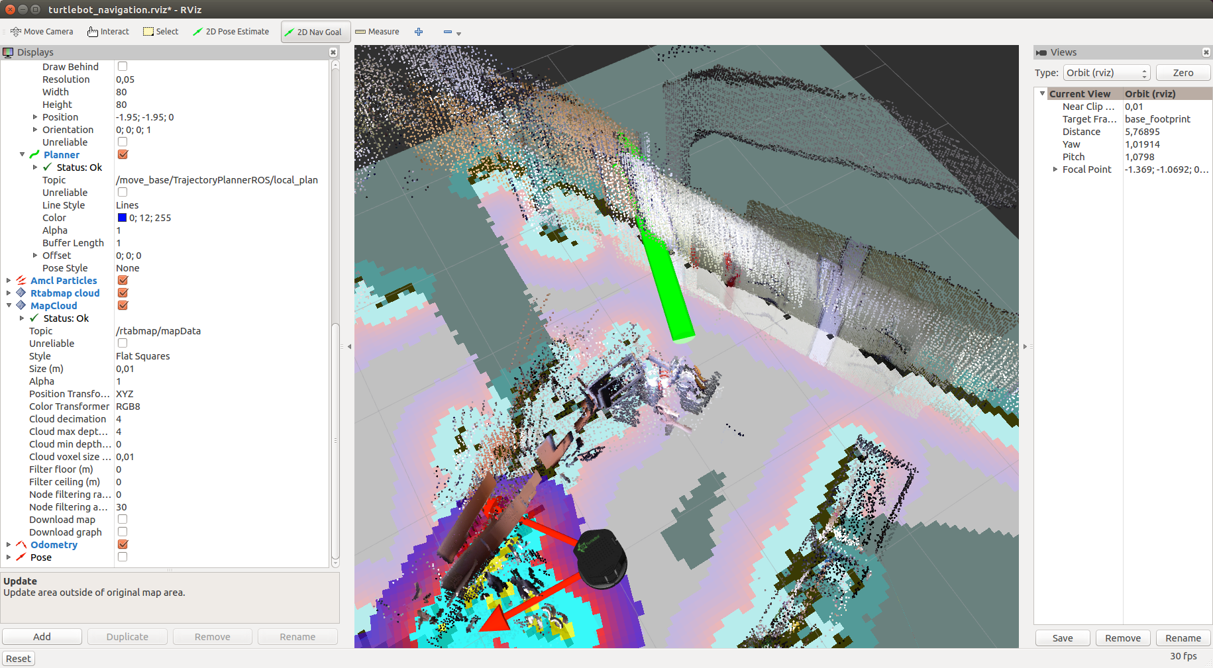Click the Rtabmap cloud display icon
Image resolution: width=1213 pixels, height=668 pixels.
21,293
